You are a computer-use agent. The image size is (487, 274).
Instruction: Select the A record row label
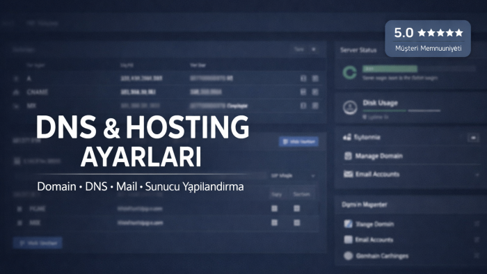coord(29,79)
